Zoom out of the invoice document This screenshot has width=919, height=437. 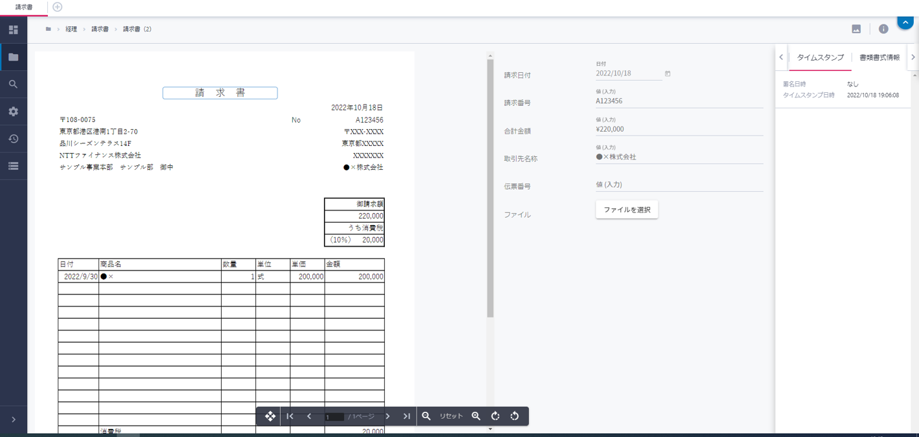click(426, 416)
